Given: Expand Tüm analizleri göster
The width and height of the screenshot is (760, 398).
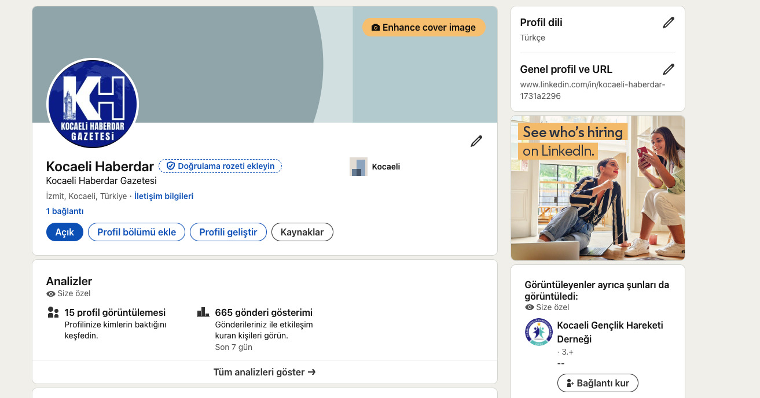Looking at the screenshot, I should 265,372.
